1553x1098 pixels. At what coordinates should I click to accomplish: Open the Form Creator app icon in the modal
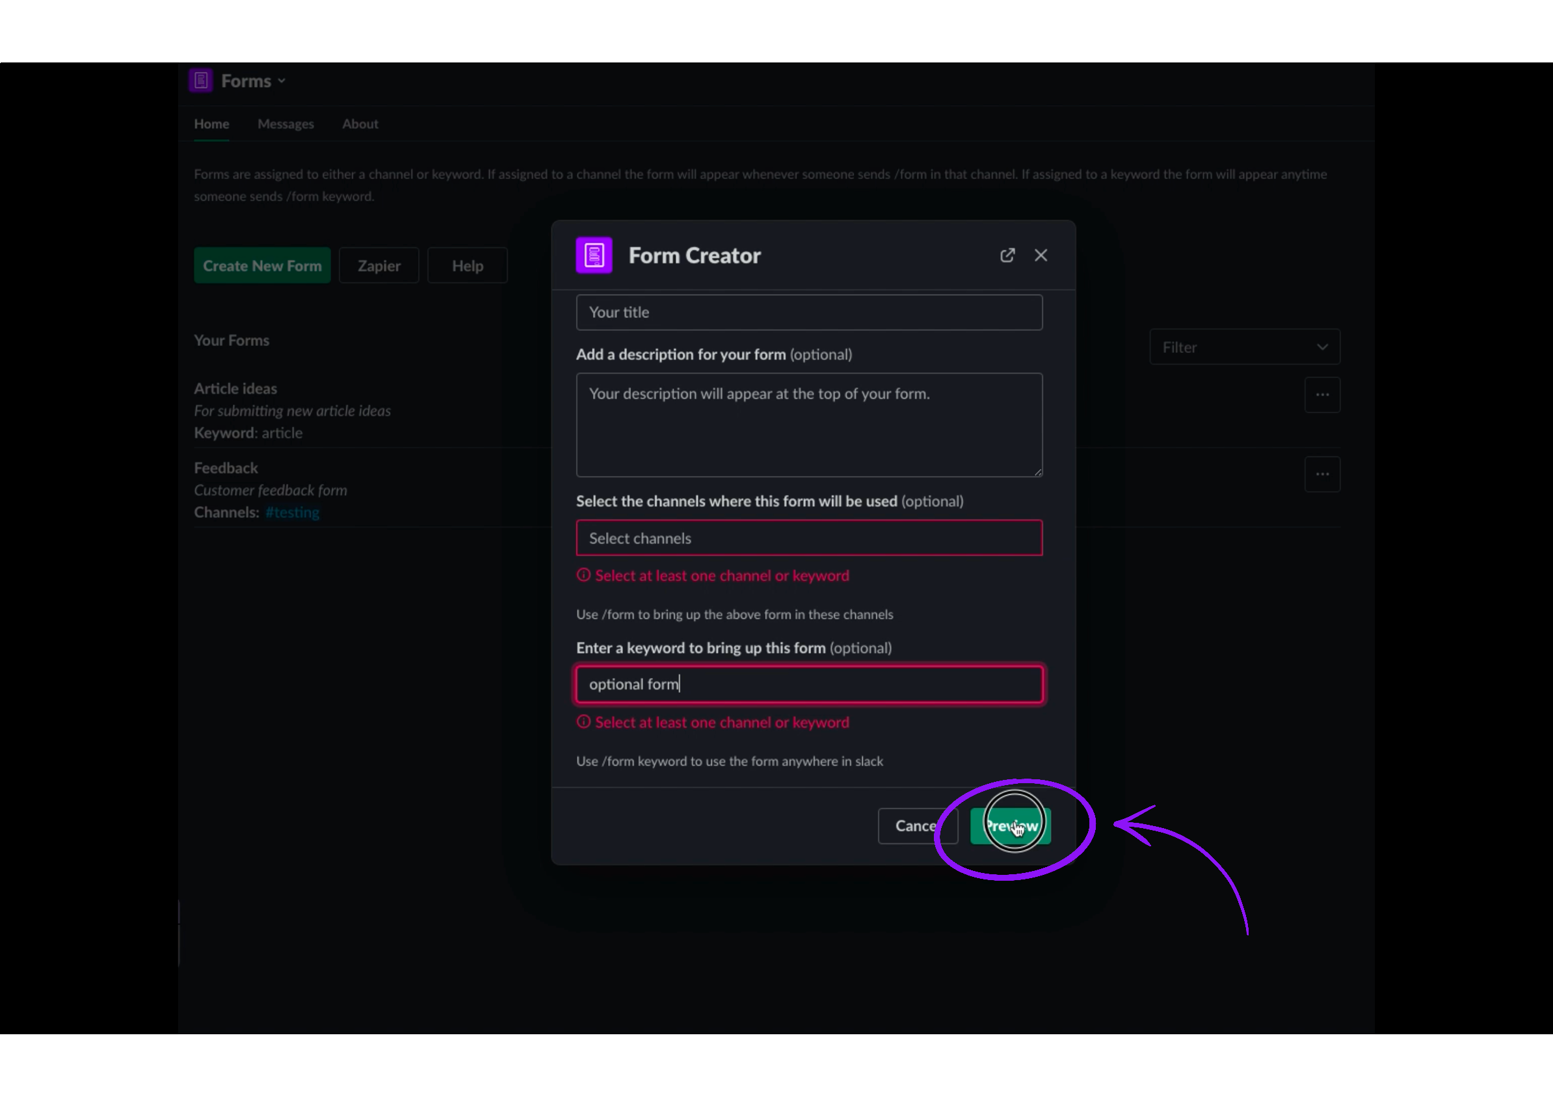click(x=593, y=255)
